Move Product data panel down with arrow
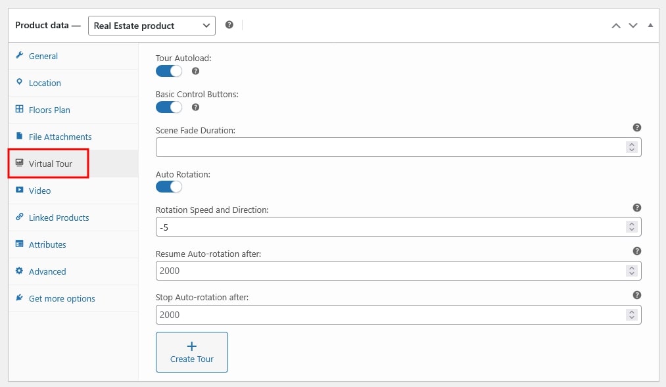 [633, 26]
